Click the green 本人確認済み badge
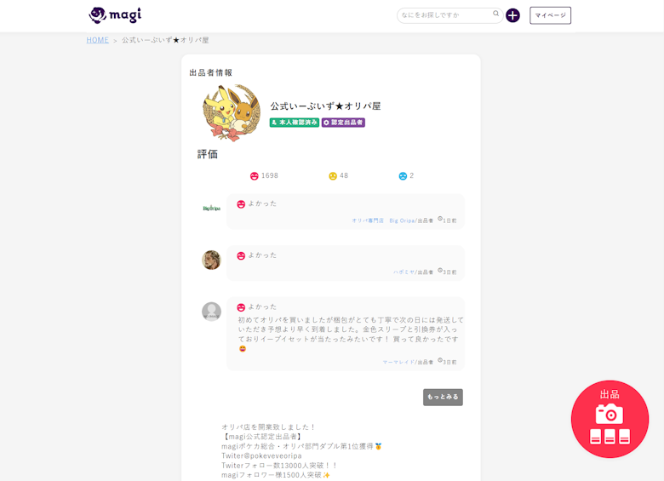Screen dimensions: 664x481 [295, 123]
